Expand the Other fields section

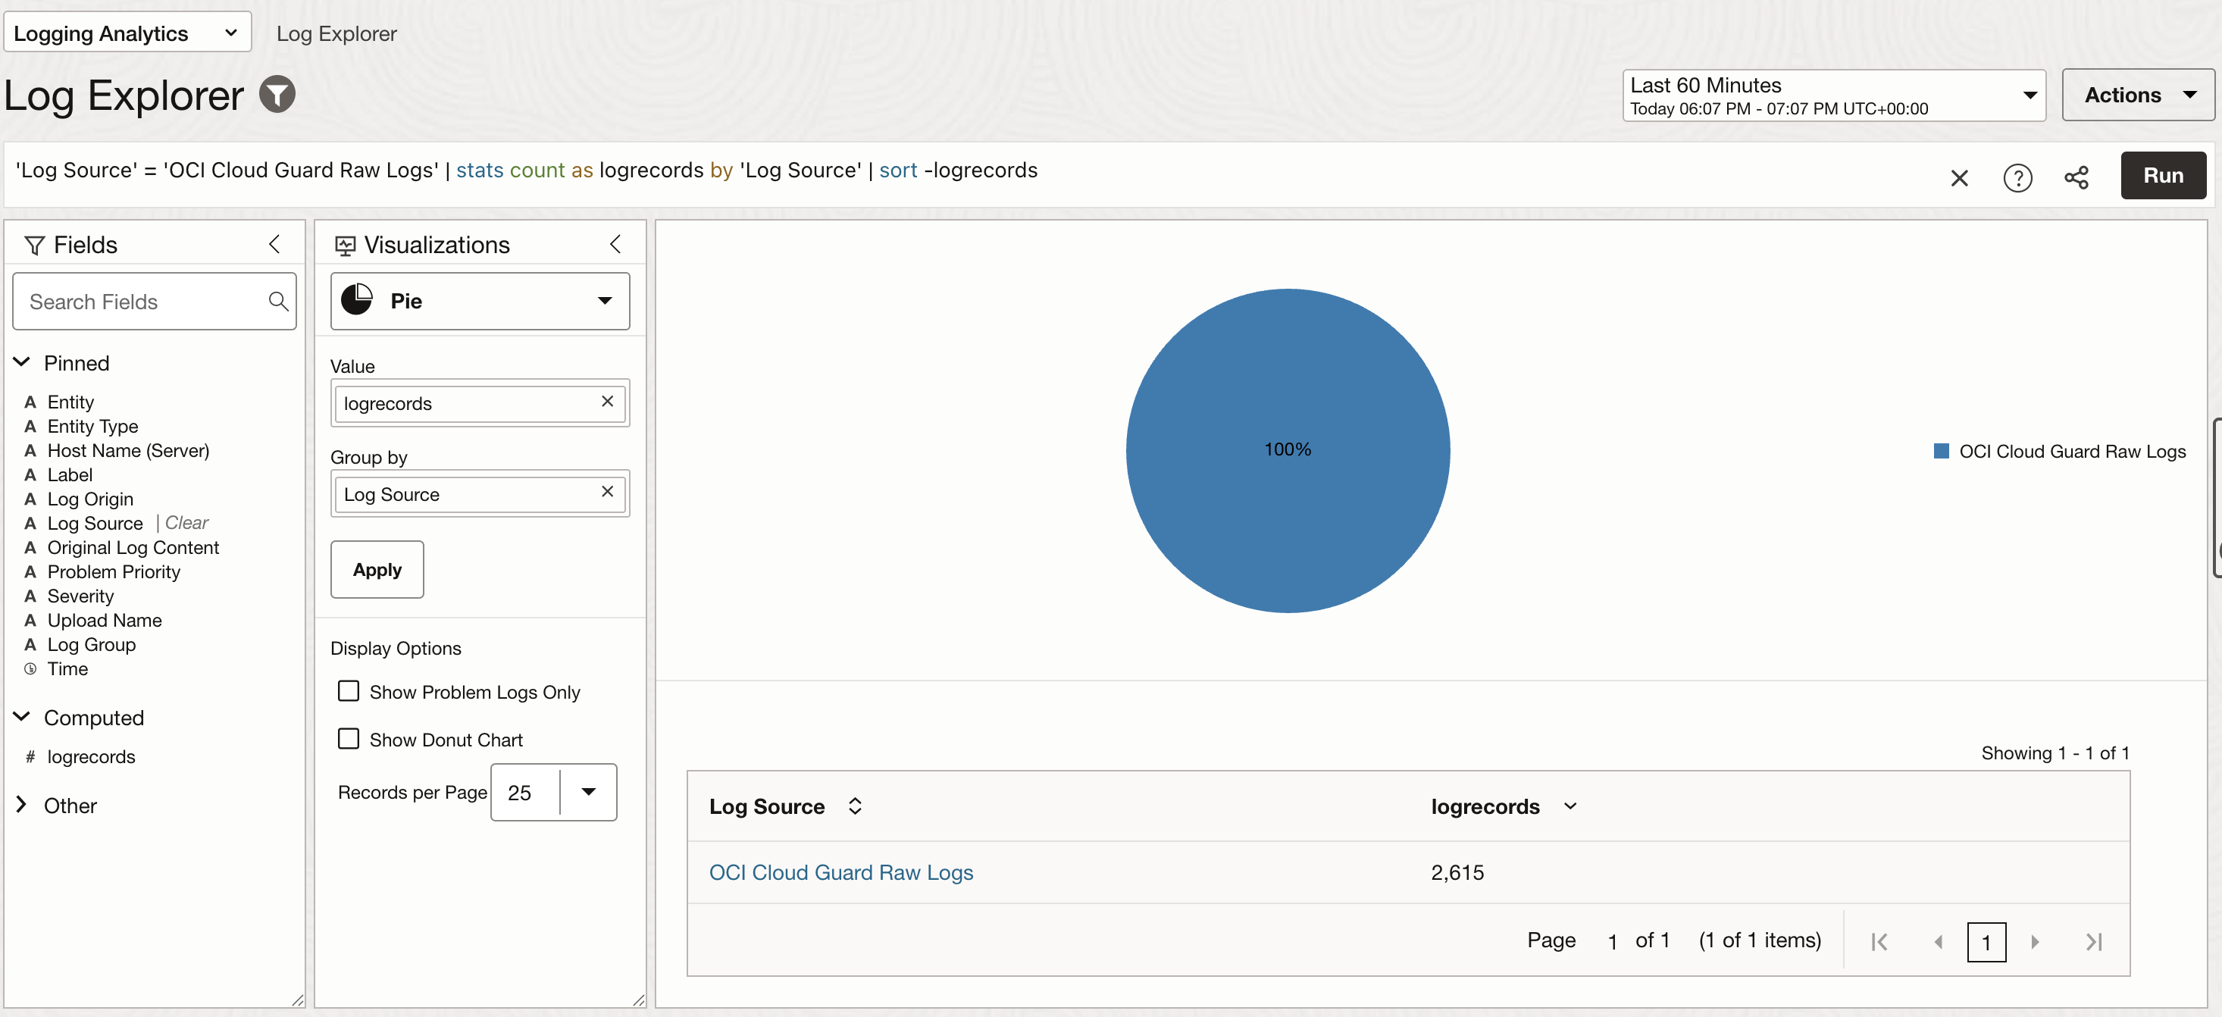[21, 804]
